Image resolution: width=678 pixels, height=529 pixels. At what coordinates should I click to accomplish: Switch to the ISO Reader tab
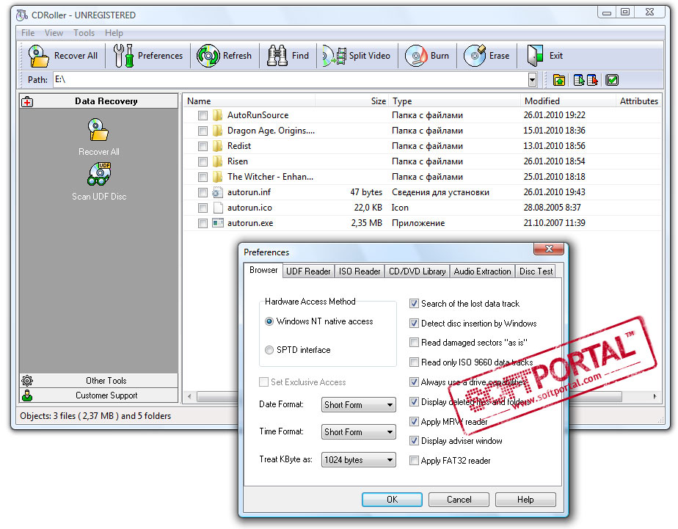tap(360, 271)
